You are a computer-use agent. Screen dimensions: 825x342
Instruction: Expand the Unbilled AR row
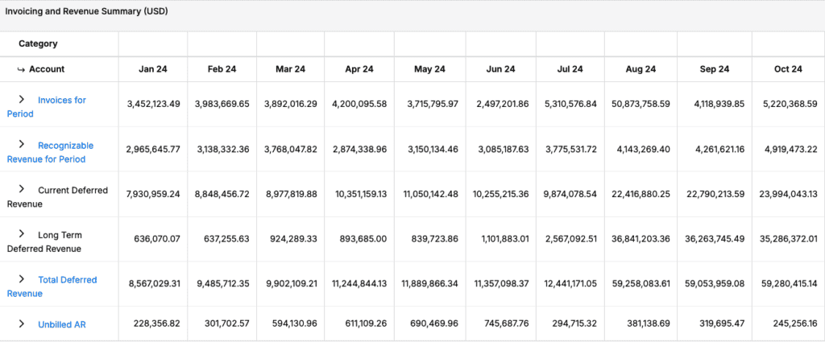[x=22, y=323]
